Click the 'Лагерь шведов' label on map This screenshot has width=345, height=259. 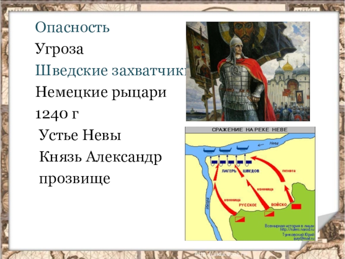pyautogui.click(x=240, y=171)
